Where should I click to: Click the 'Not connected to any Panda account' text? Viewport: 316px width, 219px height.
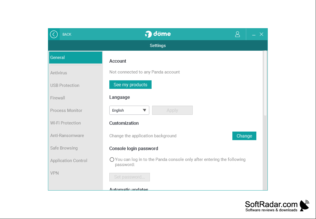pyautogui.click(x=144, y=72)
